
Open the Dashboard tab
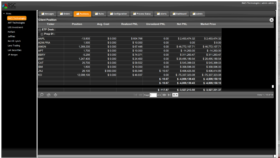179,14
